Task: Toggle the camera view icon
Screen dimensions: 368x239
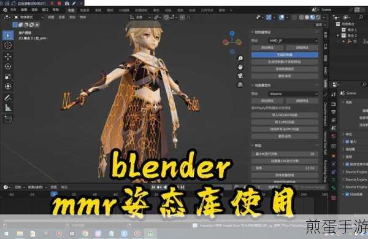Action: pyautogui.click(x=240, y=76)
